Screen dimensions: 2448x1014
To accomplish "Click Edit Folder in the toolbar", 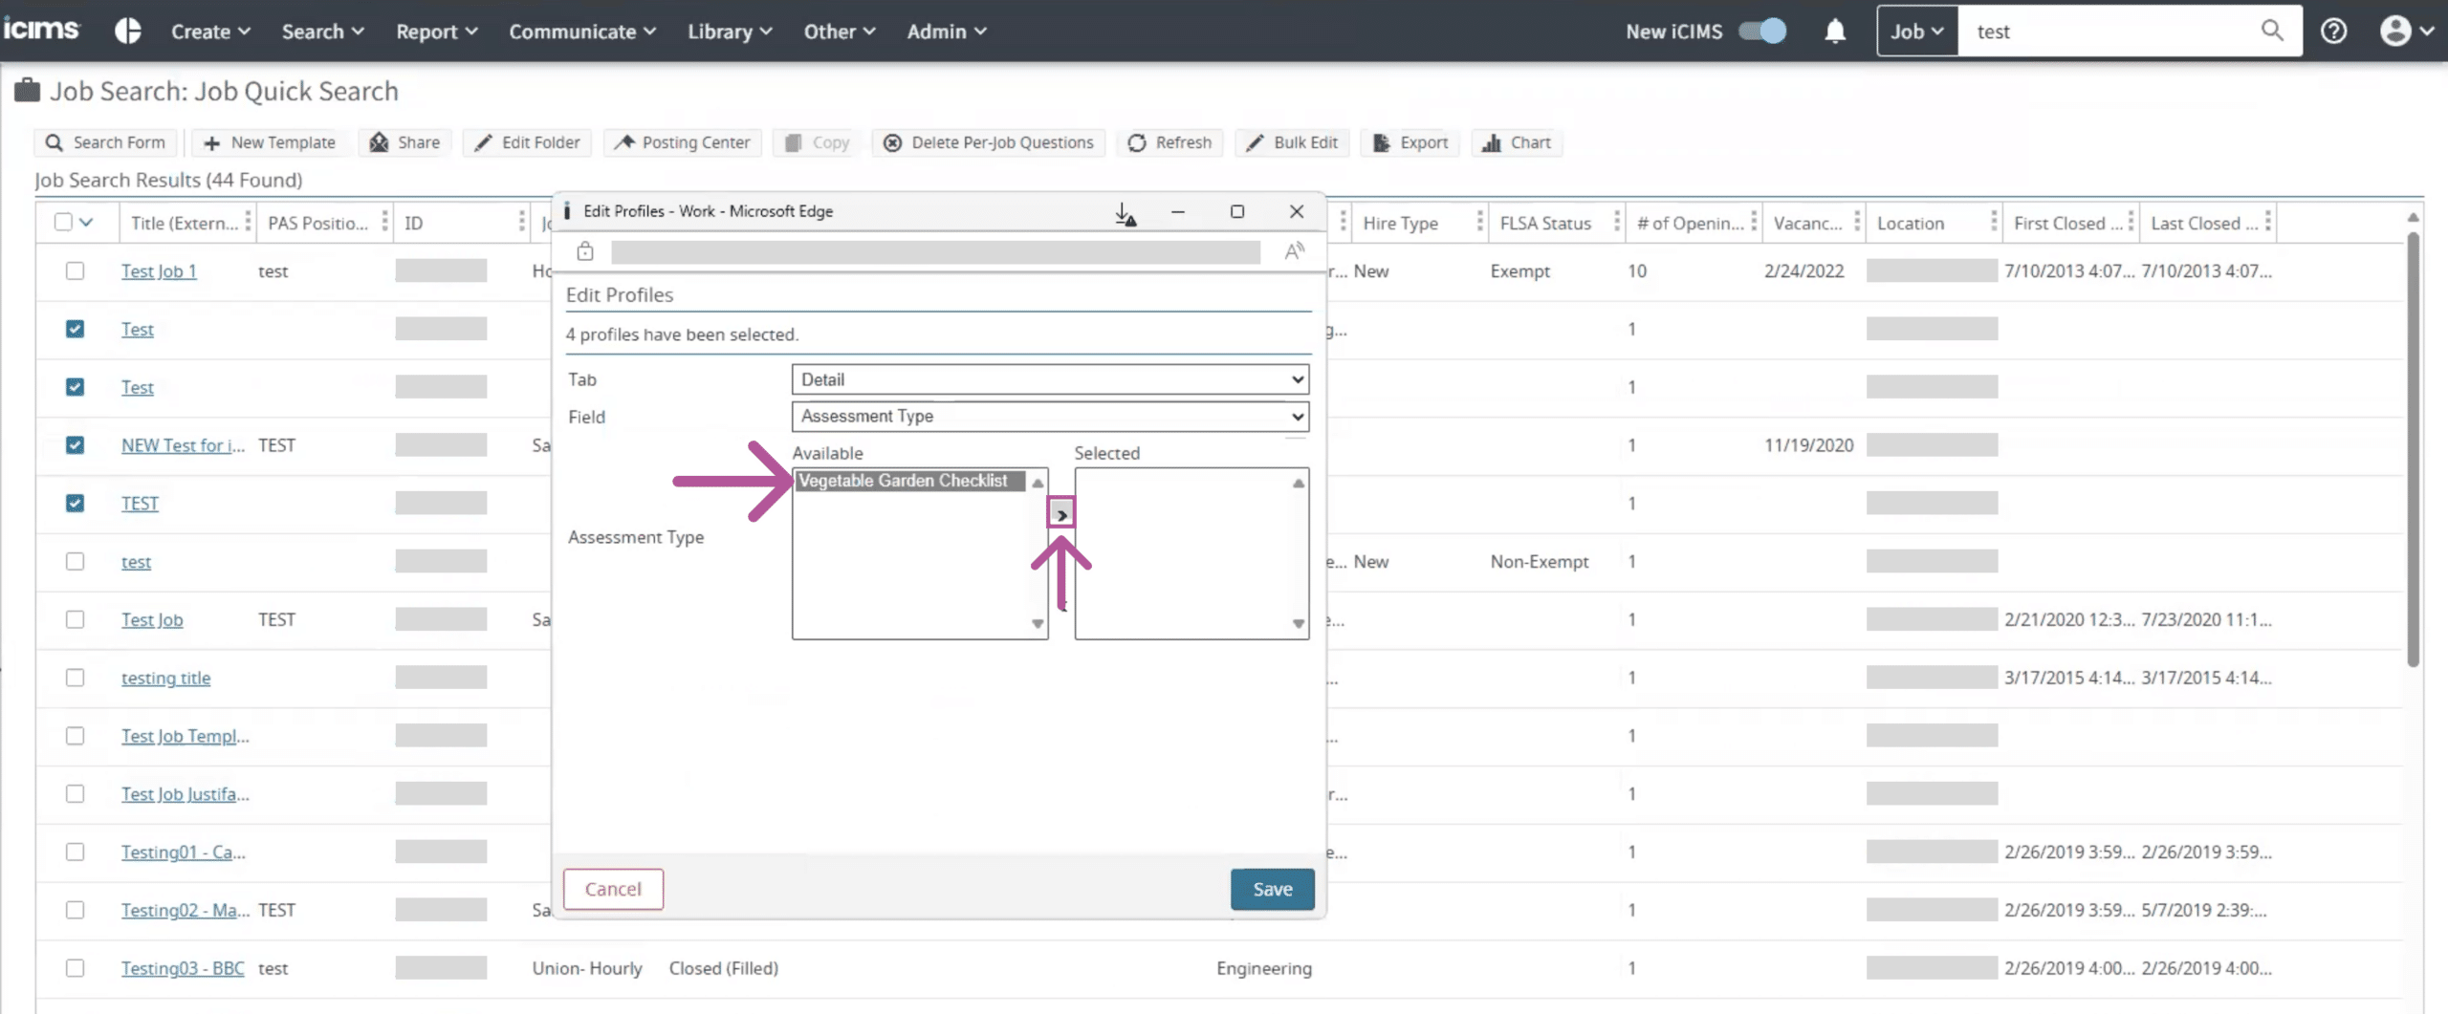I will pyautogui.click(x=527, y=142).
